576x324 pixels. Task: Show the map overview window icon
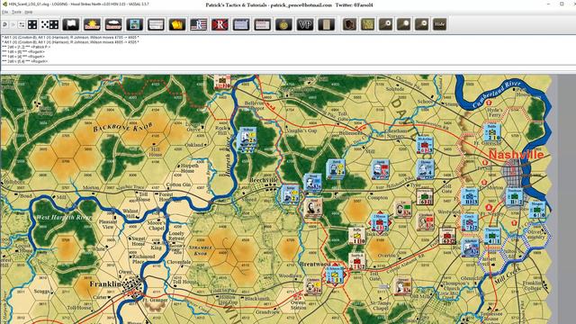point(368,24)
